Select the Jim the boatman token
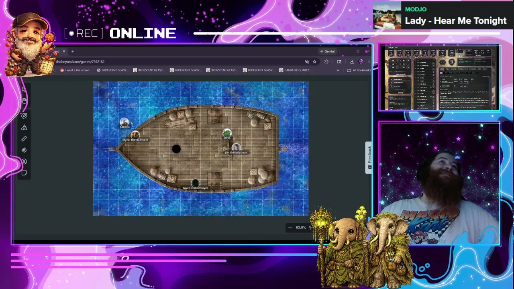 [x=236, y=147]
